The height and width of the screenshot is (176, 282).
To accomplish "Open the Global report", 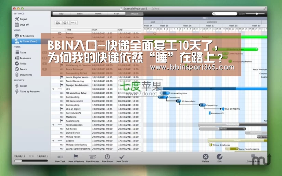I will 21,86.
